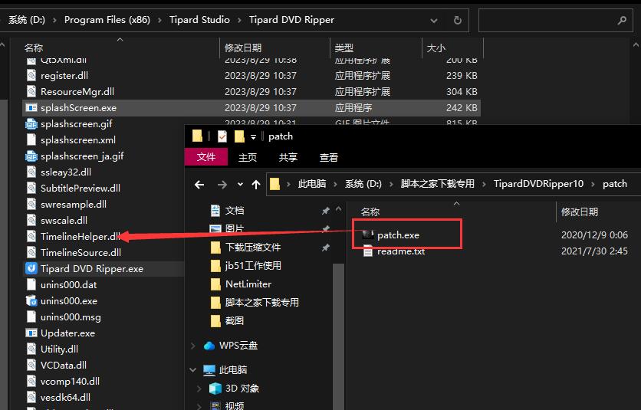
Task: Expand WPS云盘 tree node
Action: [193, 346]
